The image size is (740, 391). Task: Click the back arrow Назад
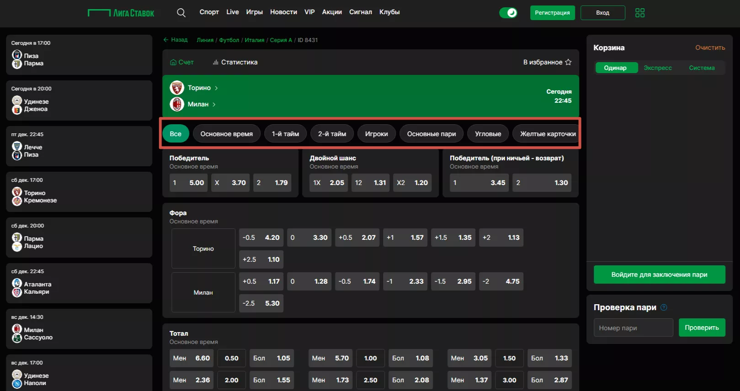176,40
